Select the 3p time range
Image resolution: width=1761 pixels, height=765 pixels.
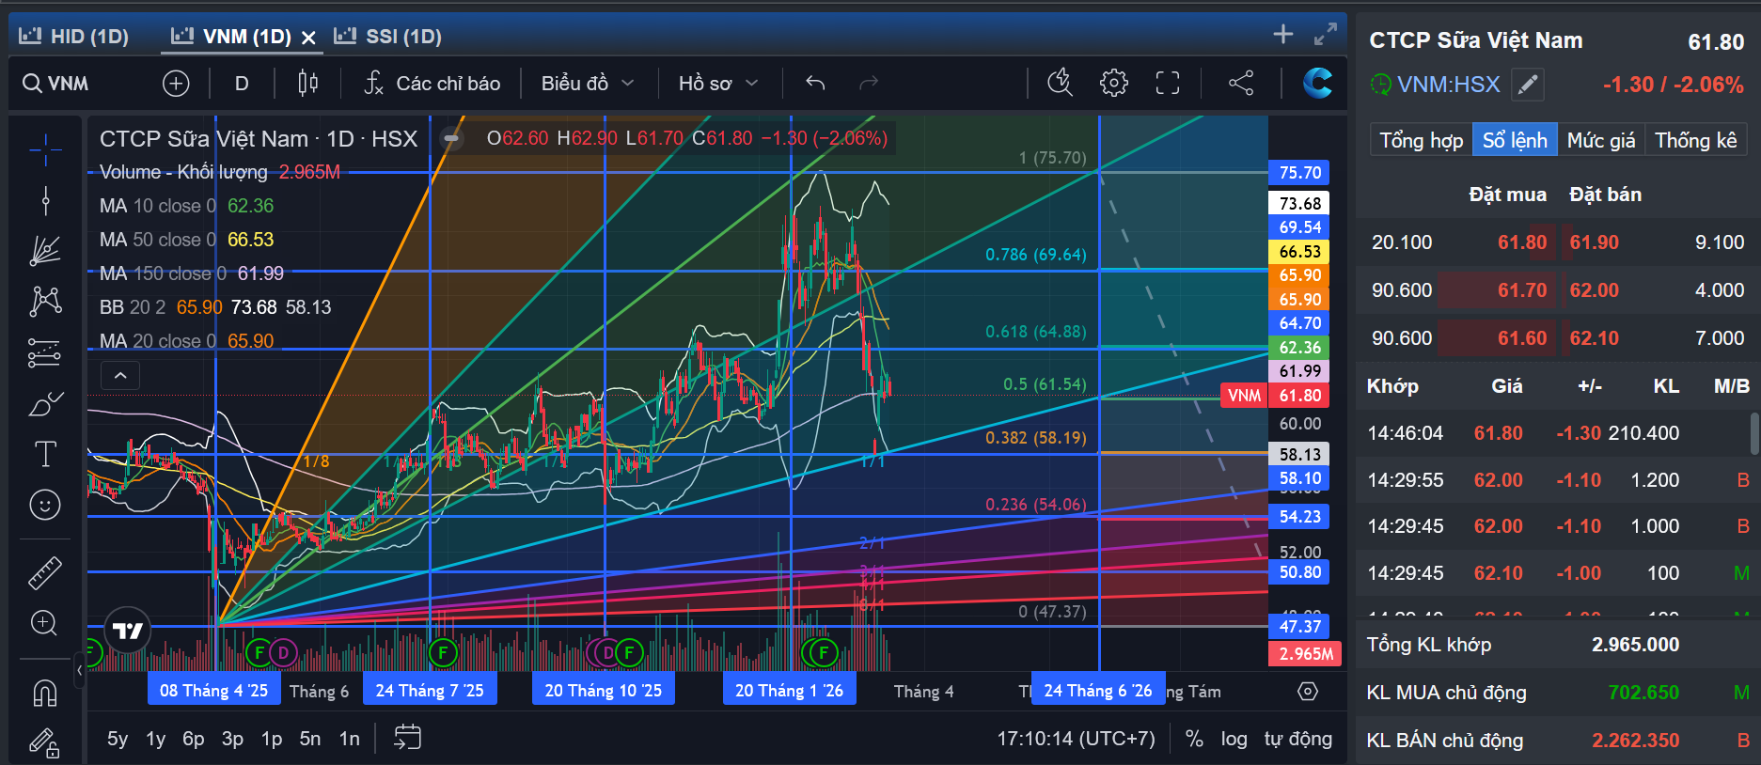232,739
